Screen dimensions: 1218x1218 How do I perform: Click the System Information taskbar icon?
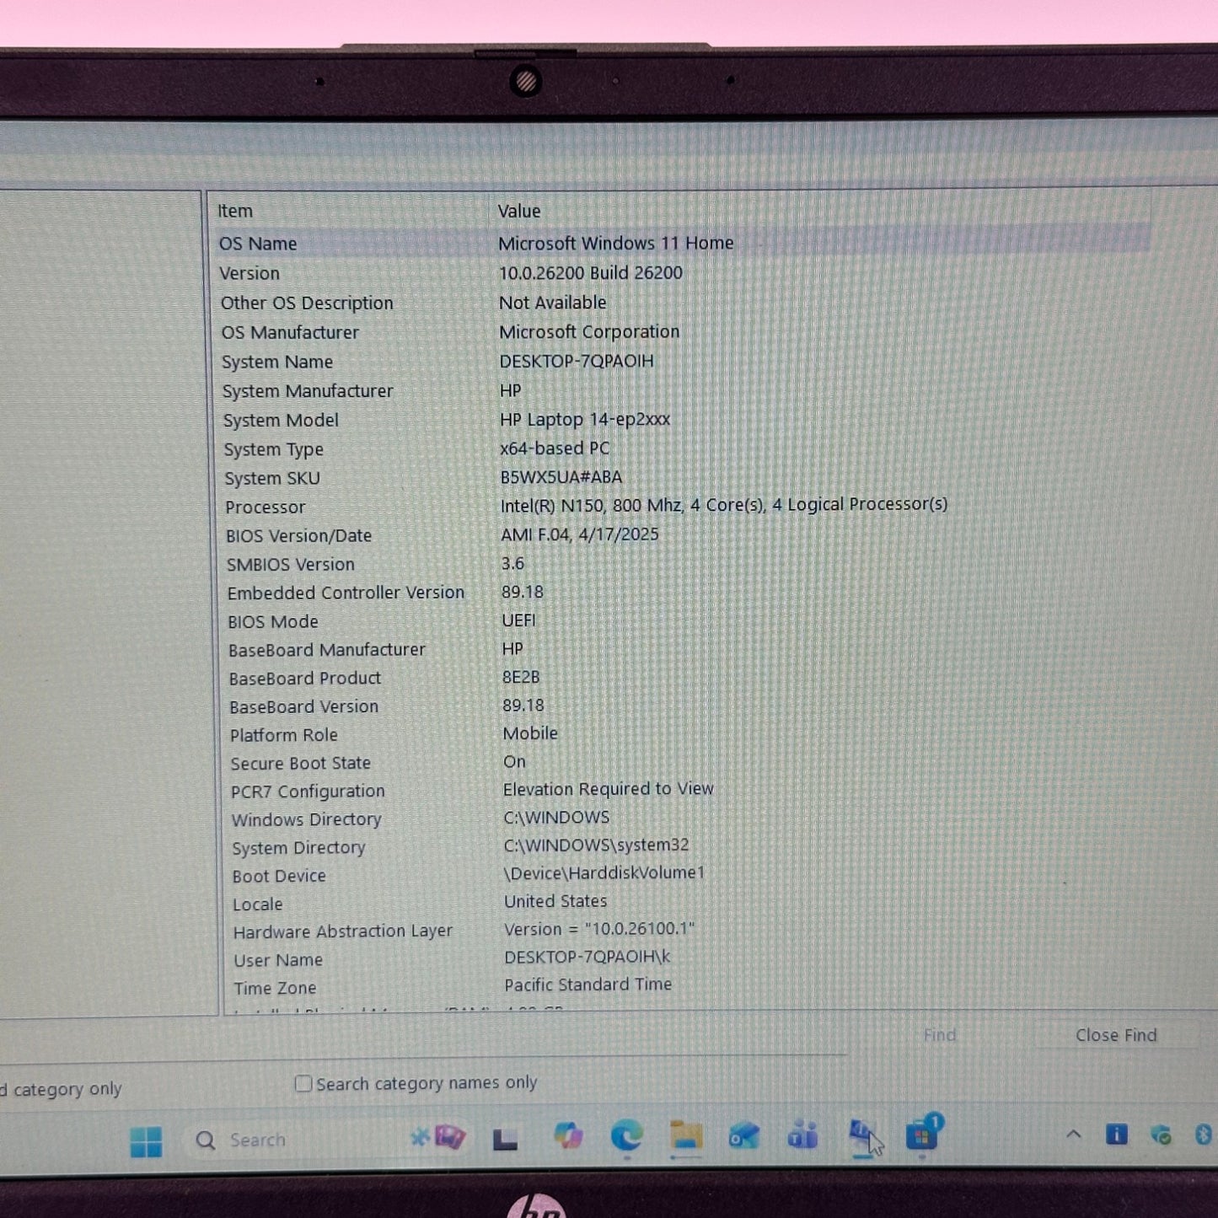click(862, 1135)
